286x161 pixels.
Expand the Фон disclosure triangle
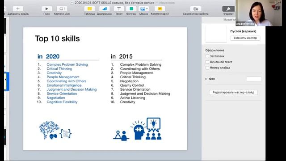coord(206,79)
